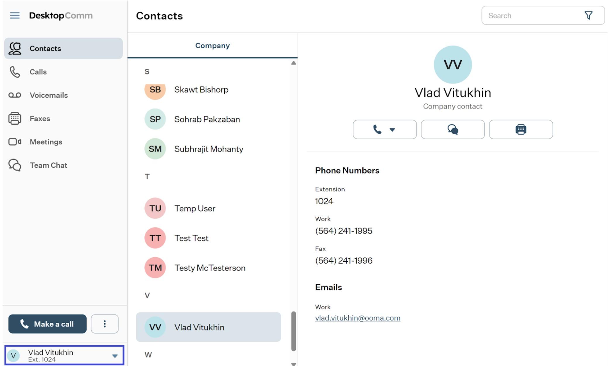Click the contact list scrollbar thumb
Image resolution: width=609 pixels, height=366 pixels.
click(293, 331)
